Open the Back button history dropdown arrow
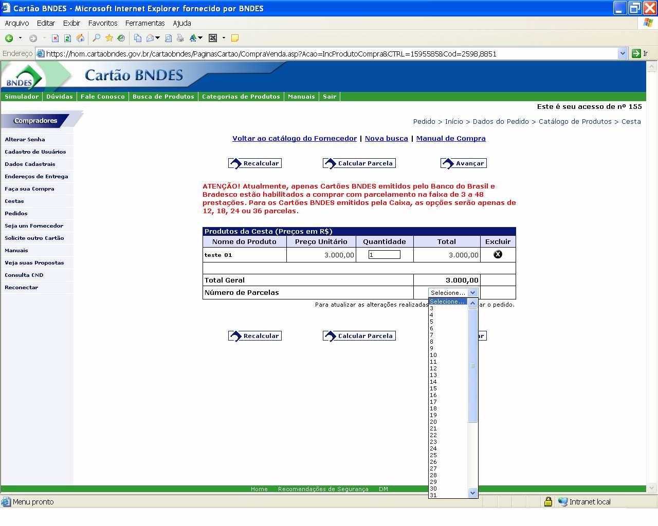Screen dimensions: 658x526 pos(20,38)
